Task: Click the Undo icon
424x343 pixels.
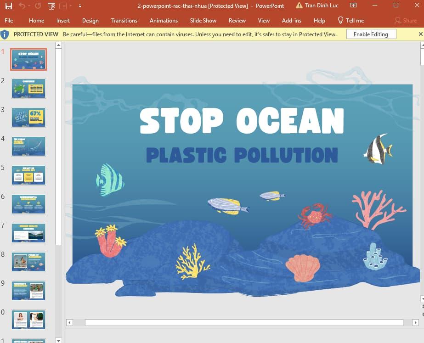Action: (x=22, y=6)
